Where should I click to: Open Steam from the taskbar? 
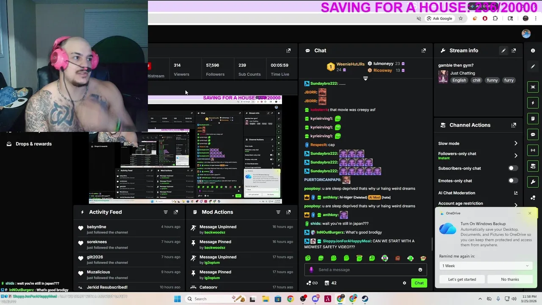point(365,299)
